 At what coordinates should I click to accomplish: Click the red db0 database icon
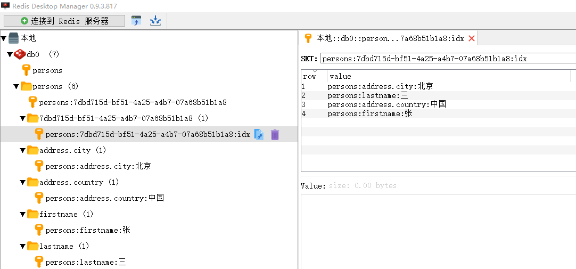tap(20, 54)
